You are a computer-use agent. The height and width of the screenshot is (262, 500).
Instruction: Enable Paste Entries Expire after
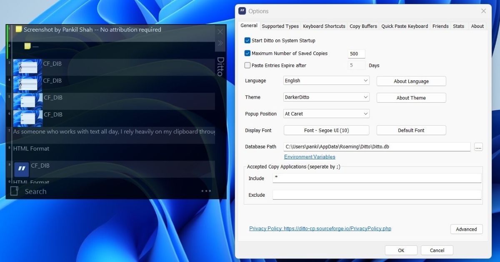point(247,65)
